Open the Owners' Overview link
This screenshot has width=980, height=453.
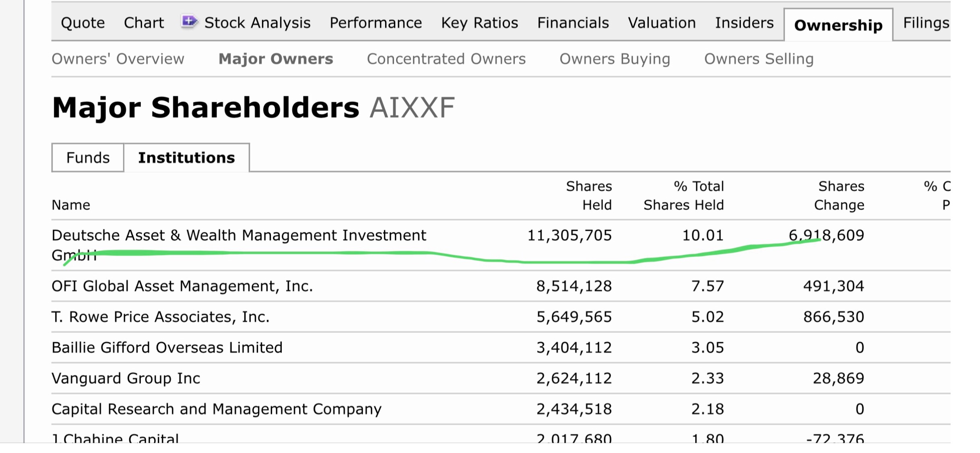118,59
